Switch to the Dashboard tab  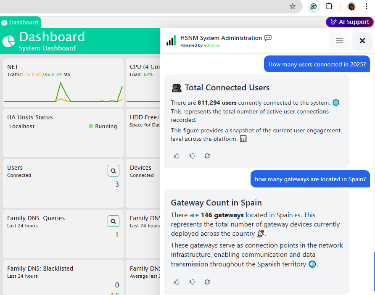point(20,22)
